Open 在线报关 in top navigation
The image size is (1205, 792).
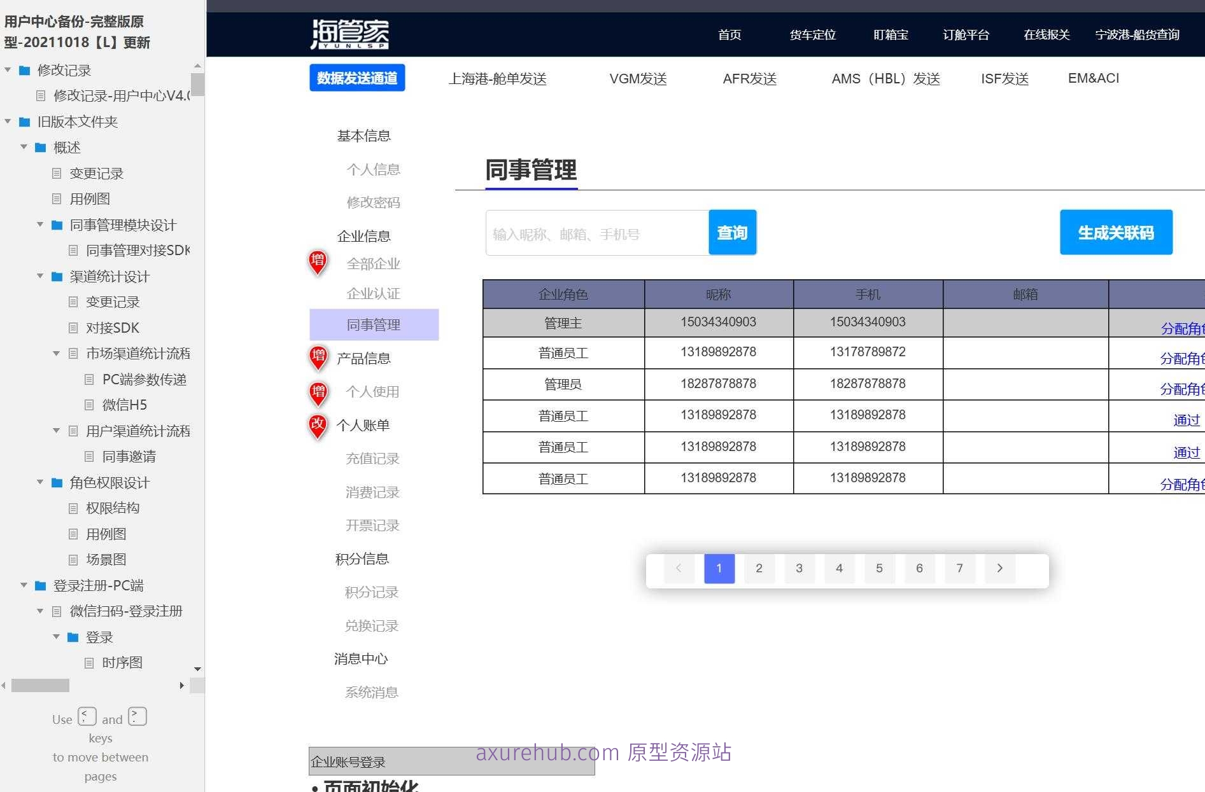(1047, 35)
